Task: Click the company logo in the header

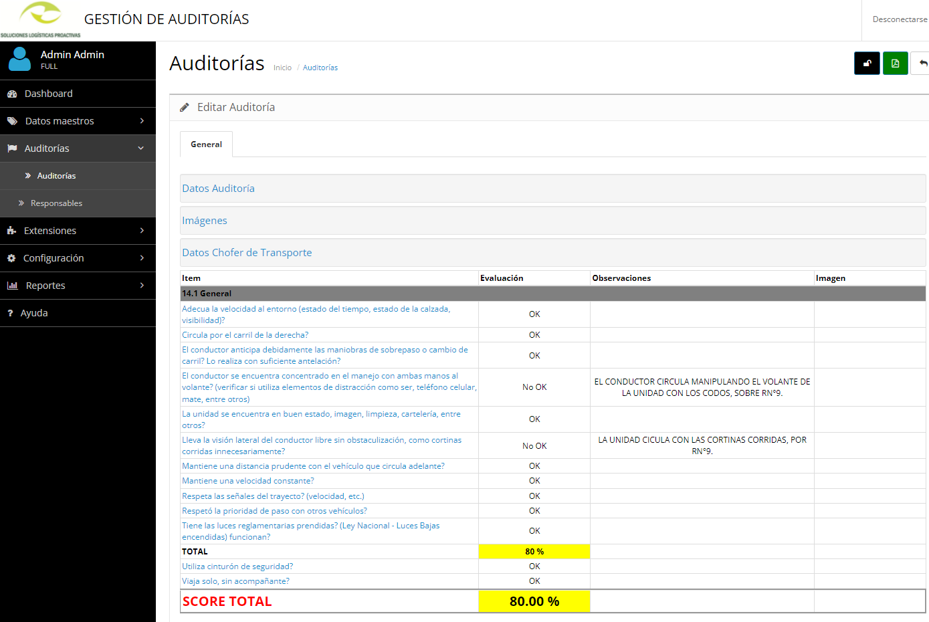Action: [x=40, y=19]
